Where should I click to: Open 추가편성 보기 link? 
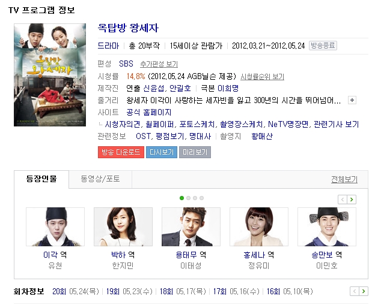(159, 64)
